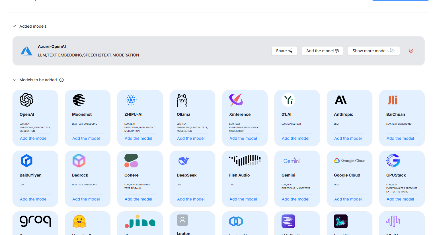Click the Lepton card title
Image resolution: width=433 pixels, height=235 pixels.
coord(184,233)
